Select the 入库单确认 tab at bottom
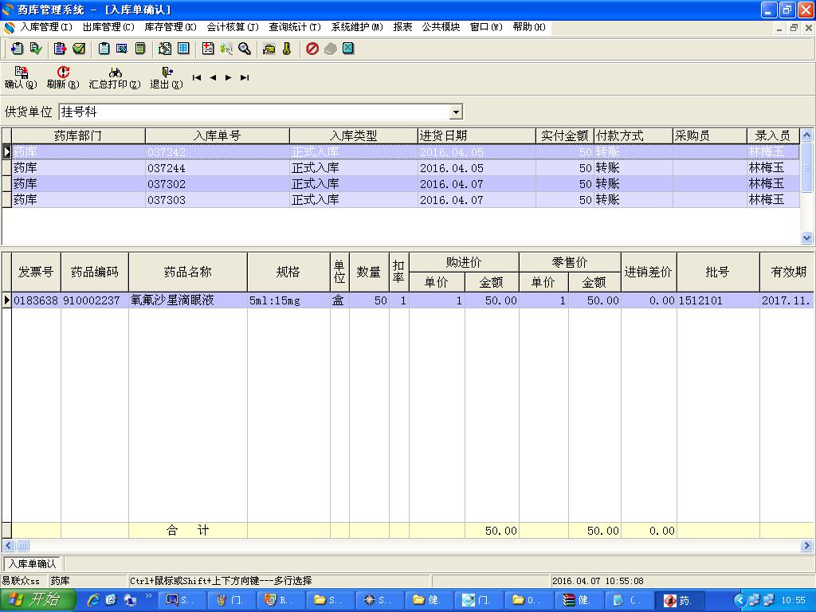Screen dimensions: 816x612 33,563
